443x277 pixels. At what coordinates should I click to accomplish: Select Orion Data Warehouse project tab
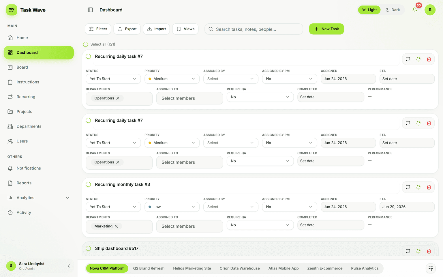pos(240,268)
